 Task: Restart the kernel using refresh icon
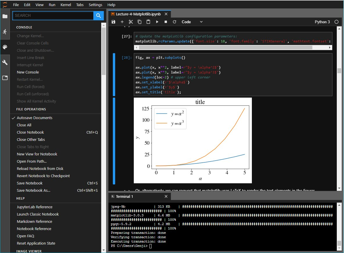click(174, 22)
